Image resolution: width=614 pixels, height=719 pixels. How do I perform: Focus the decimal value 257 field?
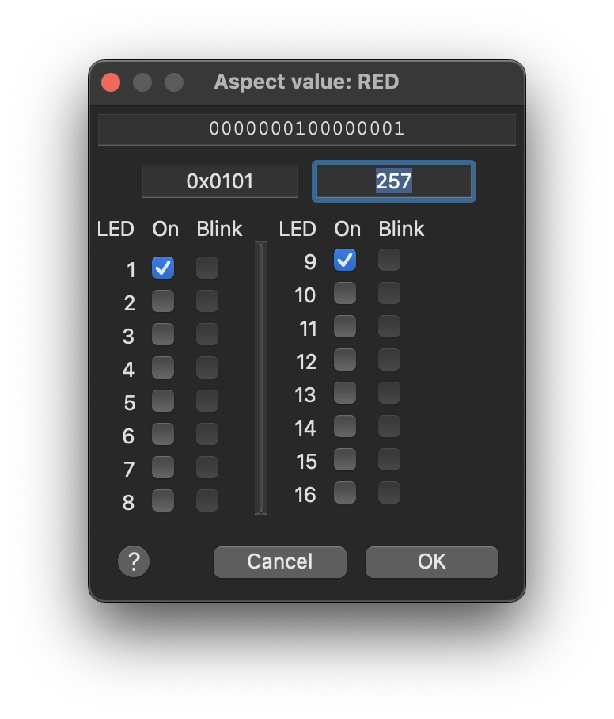click(x=394, y=181)
